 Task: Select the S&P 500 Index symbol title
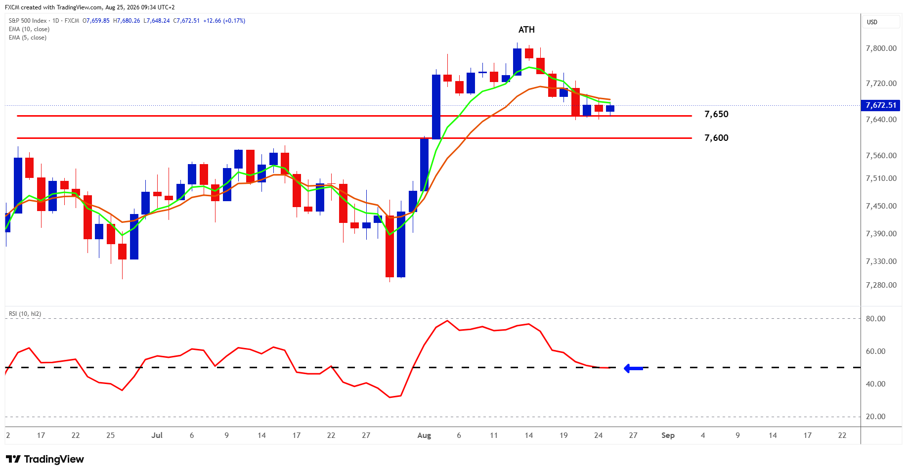tap(28, 21)
